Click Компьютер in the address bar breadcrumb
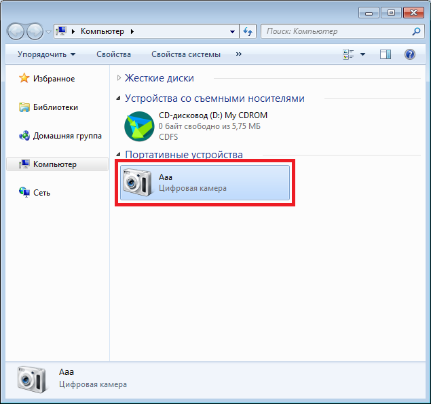 pyautogui.click(x=102, y=31)
